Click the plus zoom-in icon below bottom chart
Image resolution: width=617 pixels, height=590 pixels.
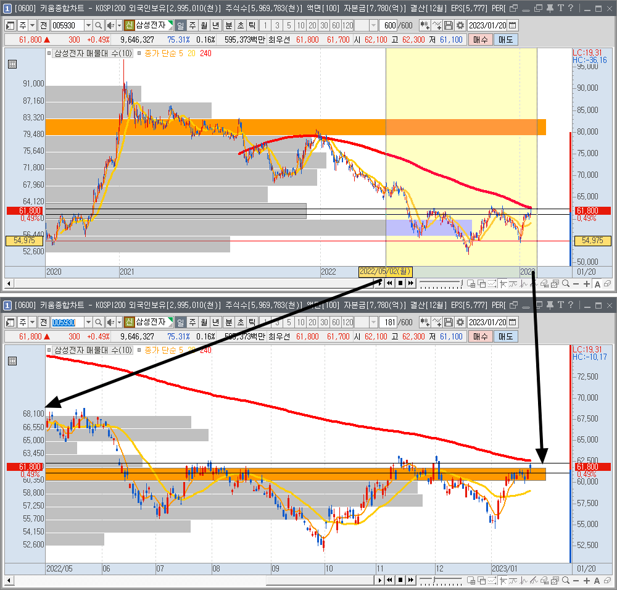pyautogui.click(x=587, y=581)
